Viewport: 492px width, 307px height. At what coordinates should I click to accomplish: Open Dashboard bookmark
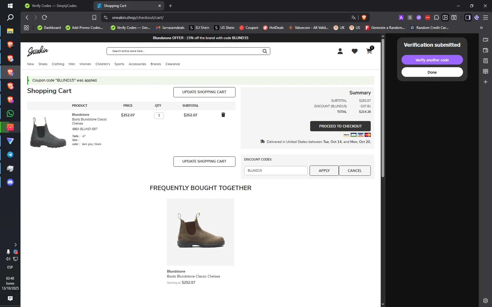[x=49, y=28]
